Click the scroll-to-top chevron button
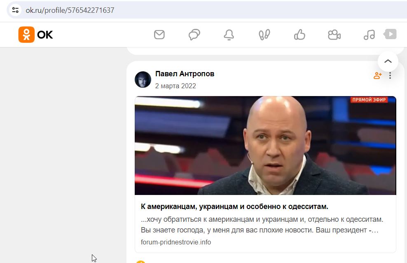Image resolution: width=407 pixels, height=263 pixels. tap(388, 61)
